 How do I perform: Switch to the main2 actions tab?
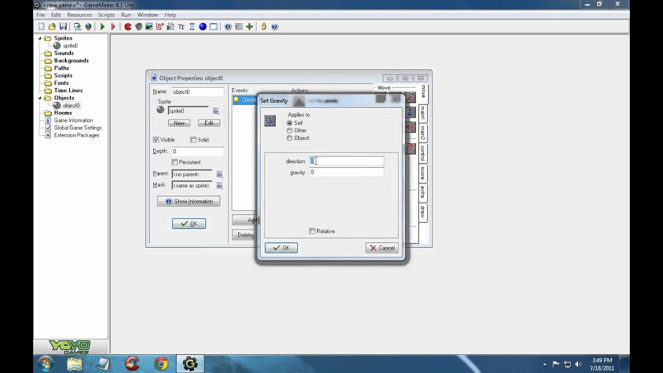423,133
